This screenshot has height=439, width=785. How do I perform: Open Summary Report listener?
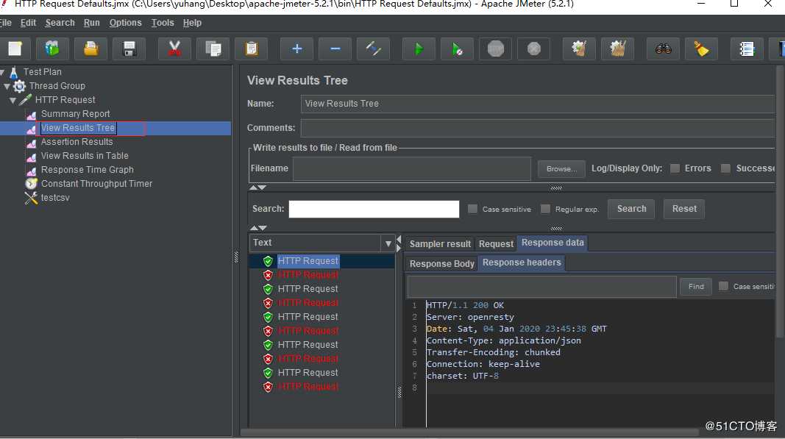click(x=75, y=114)
